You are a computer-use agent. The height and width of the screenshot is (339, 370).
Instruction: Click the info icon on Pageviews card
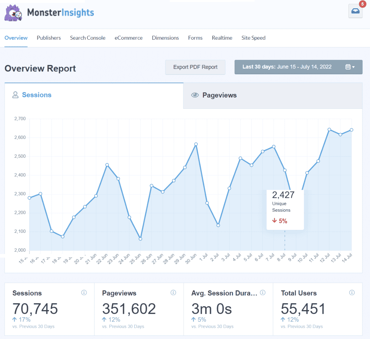point(173,293)
